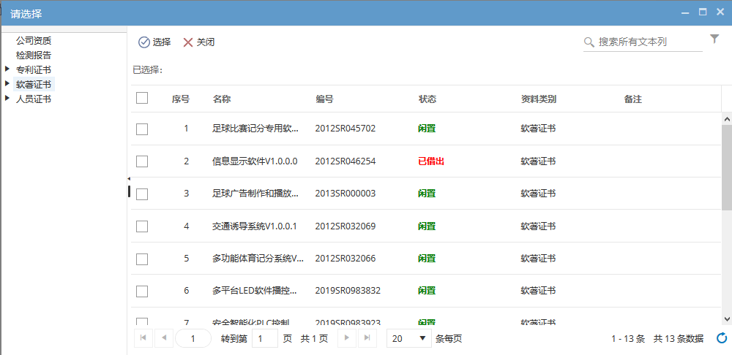Select checkbox for 交通诱导系统V1.0.0.1 row

coord(142,226)
